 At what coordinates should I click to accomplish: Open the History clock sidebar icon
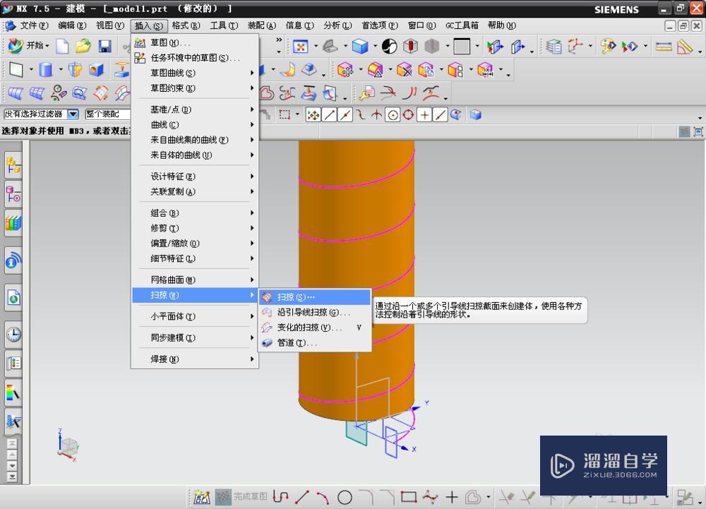(x=13, y=335)
